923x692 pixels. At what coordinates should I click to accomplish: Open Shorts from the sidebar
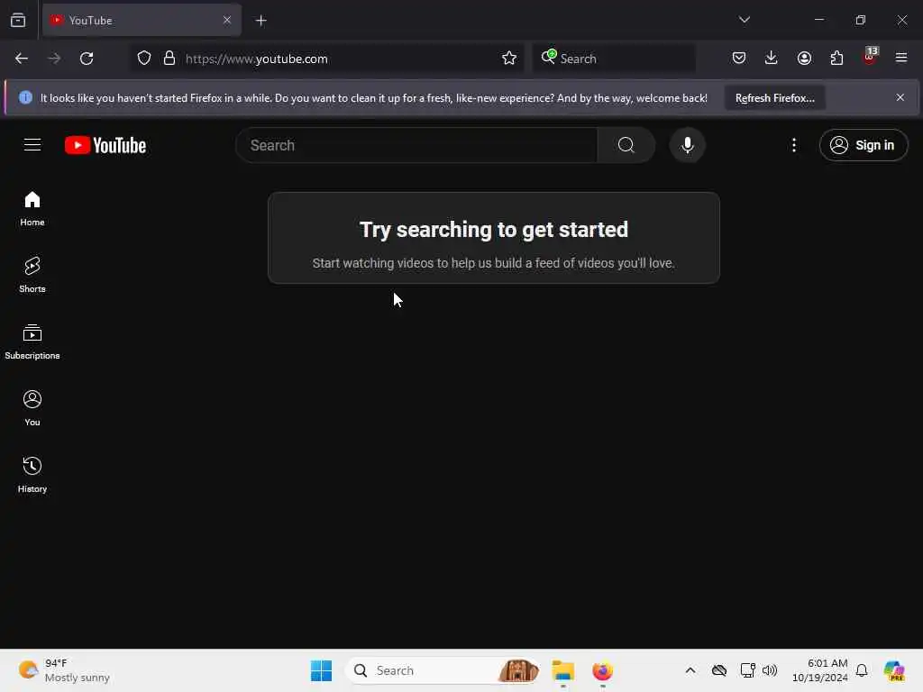[32, 276]
